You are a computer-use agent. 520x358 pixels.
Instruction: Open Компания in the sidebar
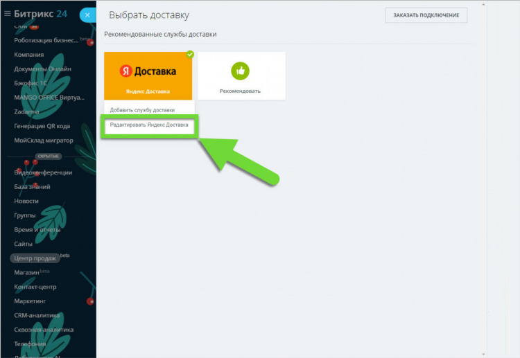[x=29, y=55]
